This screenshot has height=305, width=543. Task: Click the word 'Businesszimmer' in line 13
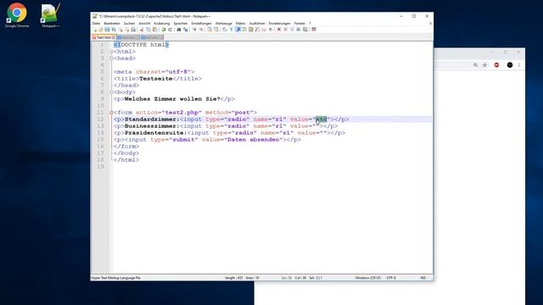(150, 126)
